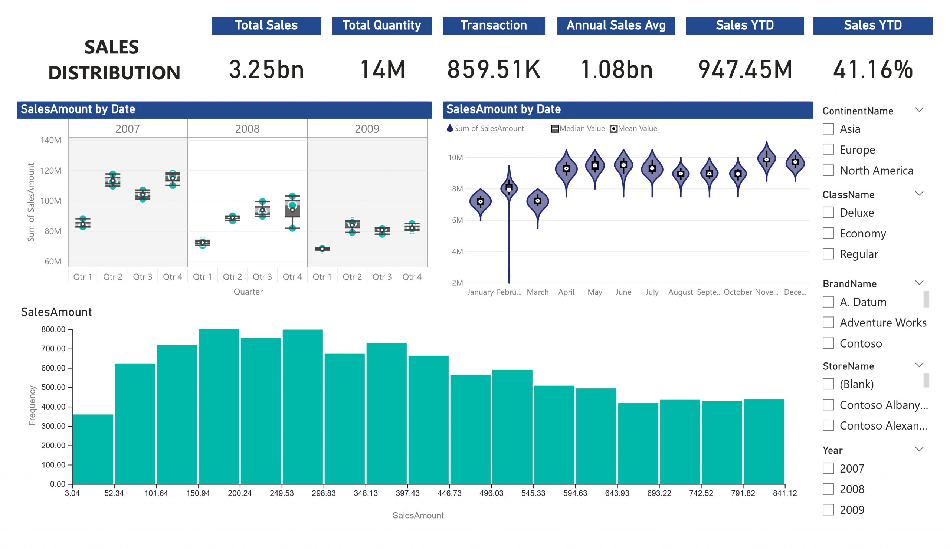This screenshot has height=549, width=950.
Task: Click the tallest histogram bar at 150.94
Action: pos(219,406)
